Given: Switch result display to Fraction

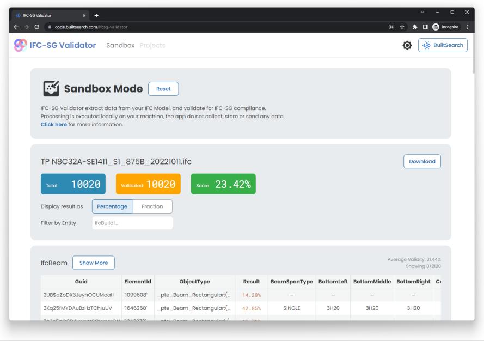Looking at the screenshot, I should [x=152, y=206].
